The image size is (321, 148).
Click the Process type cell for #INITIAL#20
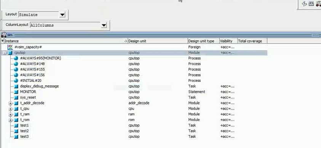point(195,81)
